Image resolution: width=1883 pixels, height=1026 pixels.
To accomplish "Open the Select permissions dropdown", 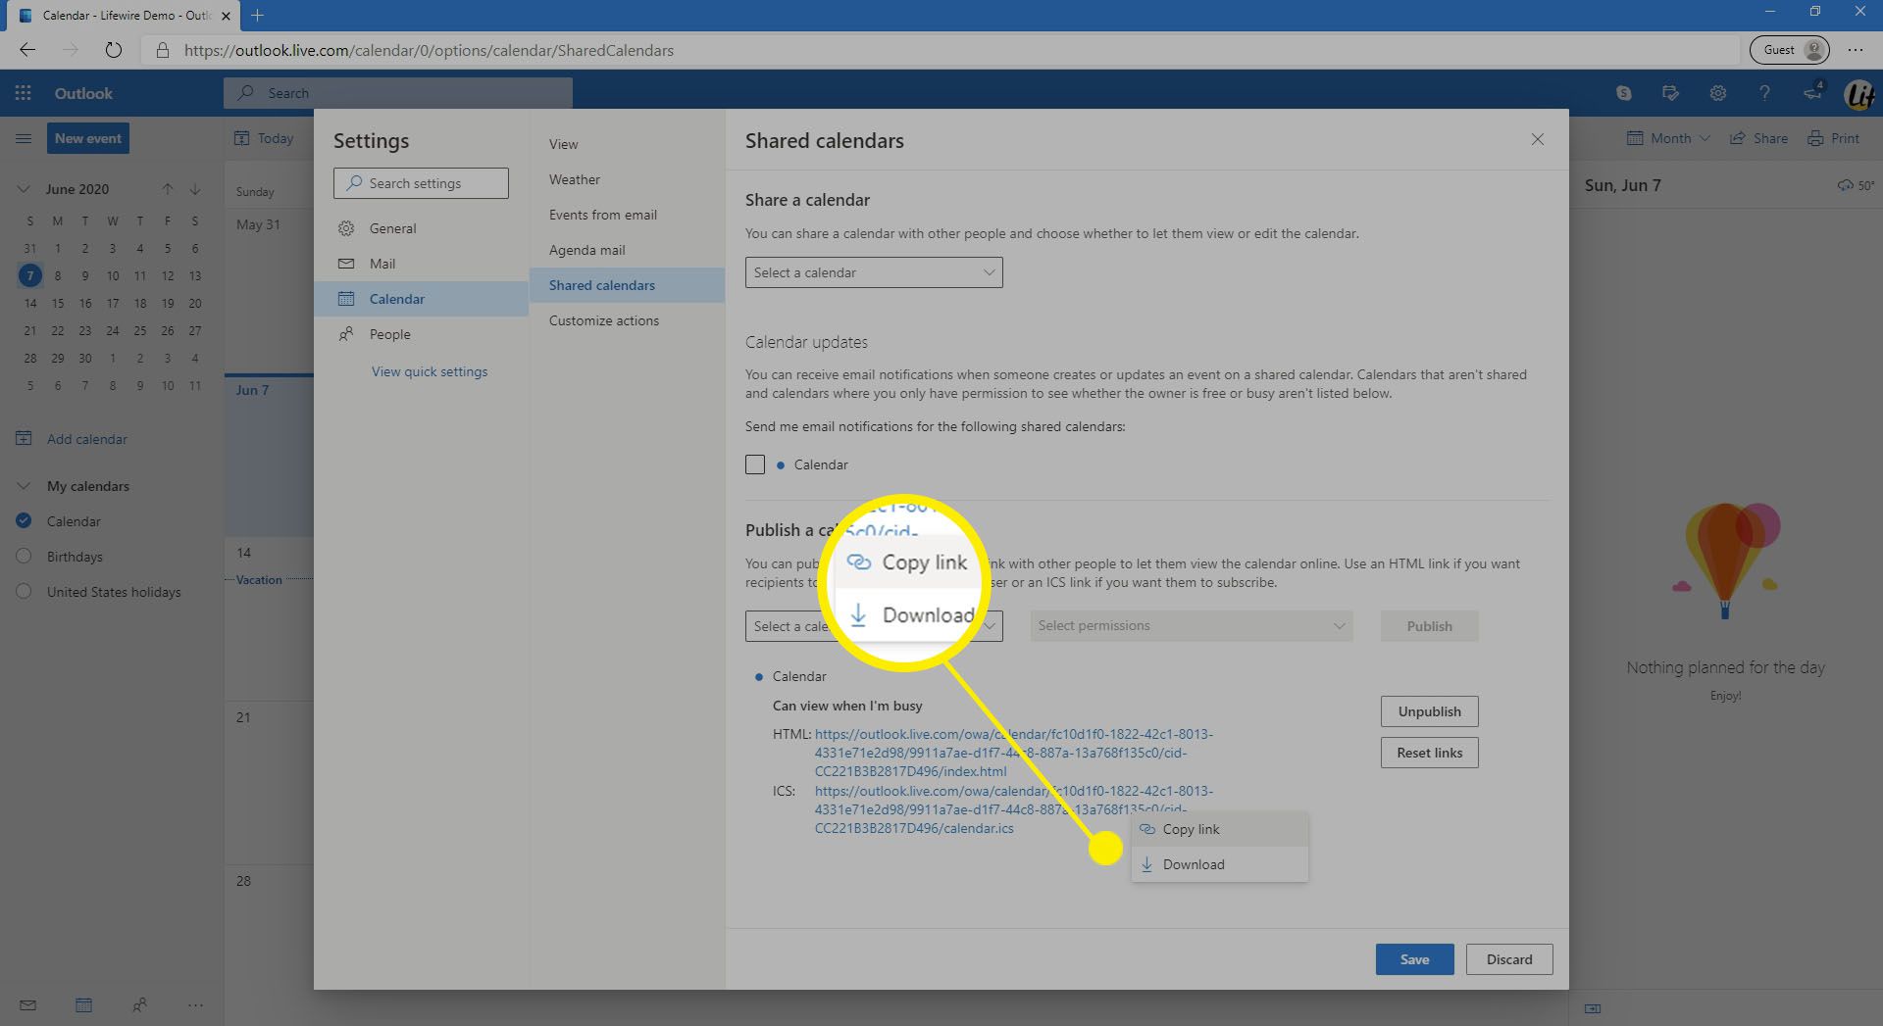I will tap(1191, 626).
